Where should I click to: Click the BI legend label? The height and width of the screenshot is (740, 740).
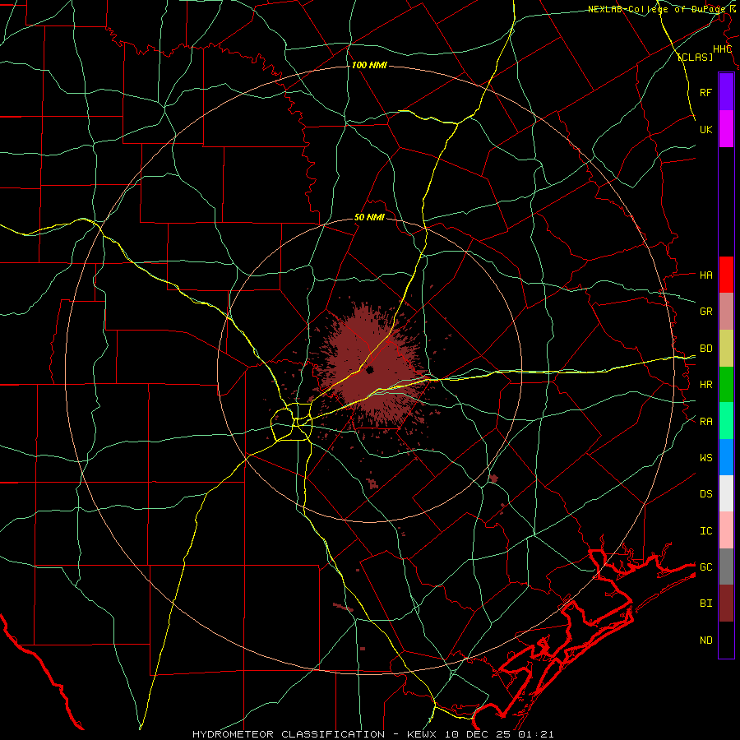tap(705, 604)
